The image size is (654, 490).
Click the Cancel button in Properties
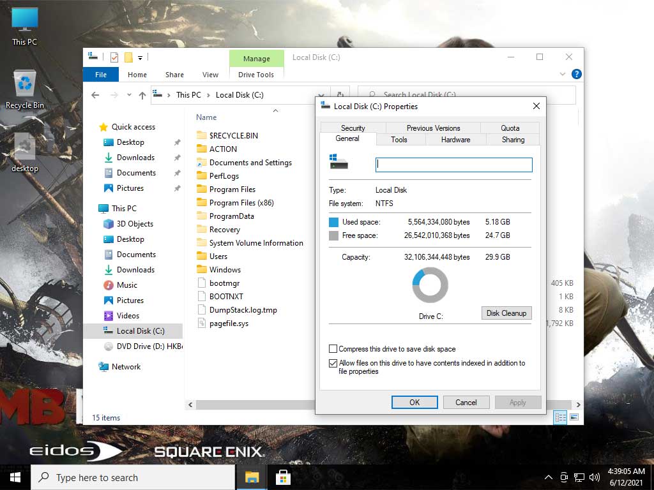tap(466, 402)
